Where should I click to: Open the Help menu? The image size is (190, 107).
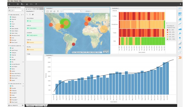20,1
